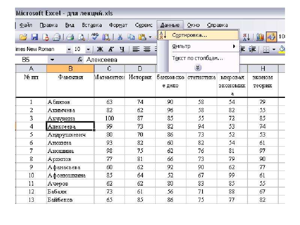The height and width of the screenshot is (225, 300).
Task: Open Print Preview with magnifier icon
Action: pos(81,37)
